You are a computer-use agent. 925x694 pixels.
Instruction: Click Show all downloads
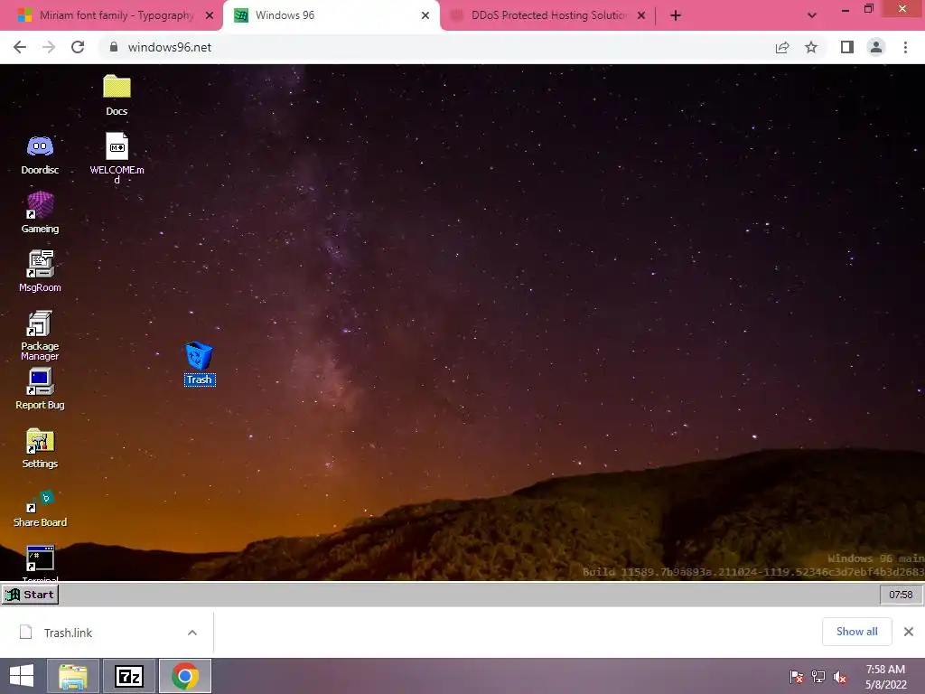point(857,632)
